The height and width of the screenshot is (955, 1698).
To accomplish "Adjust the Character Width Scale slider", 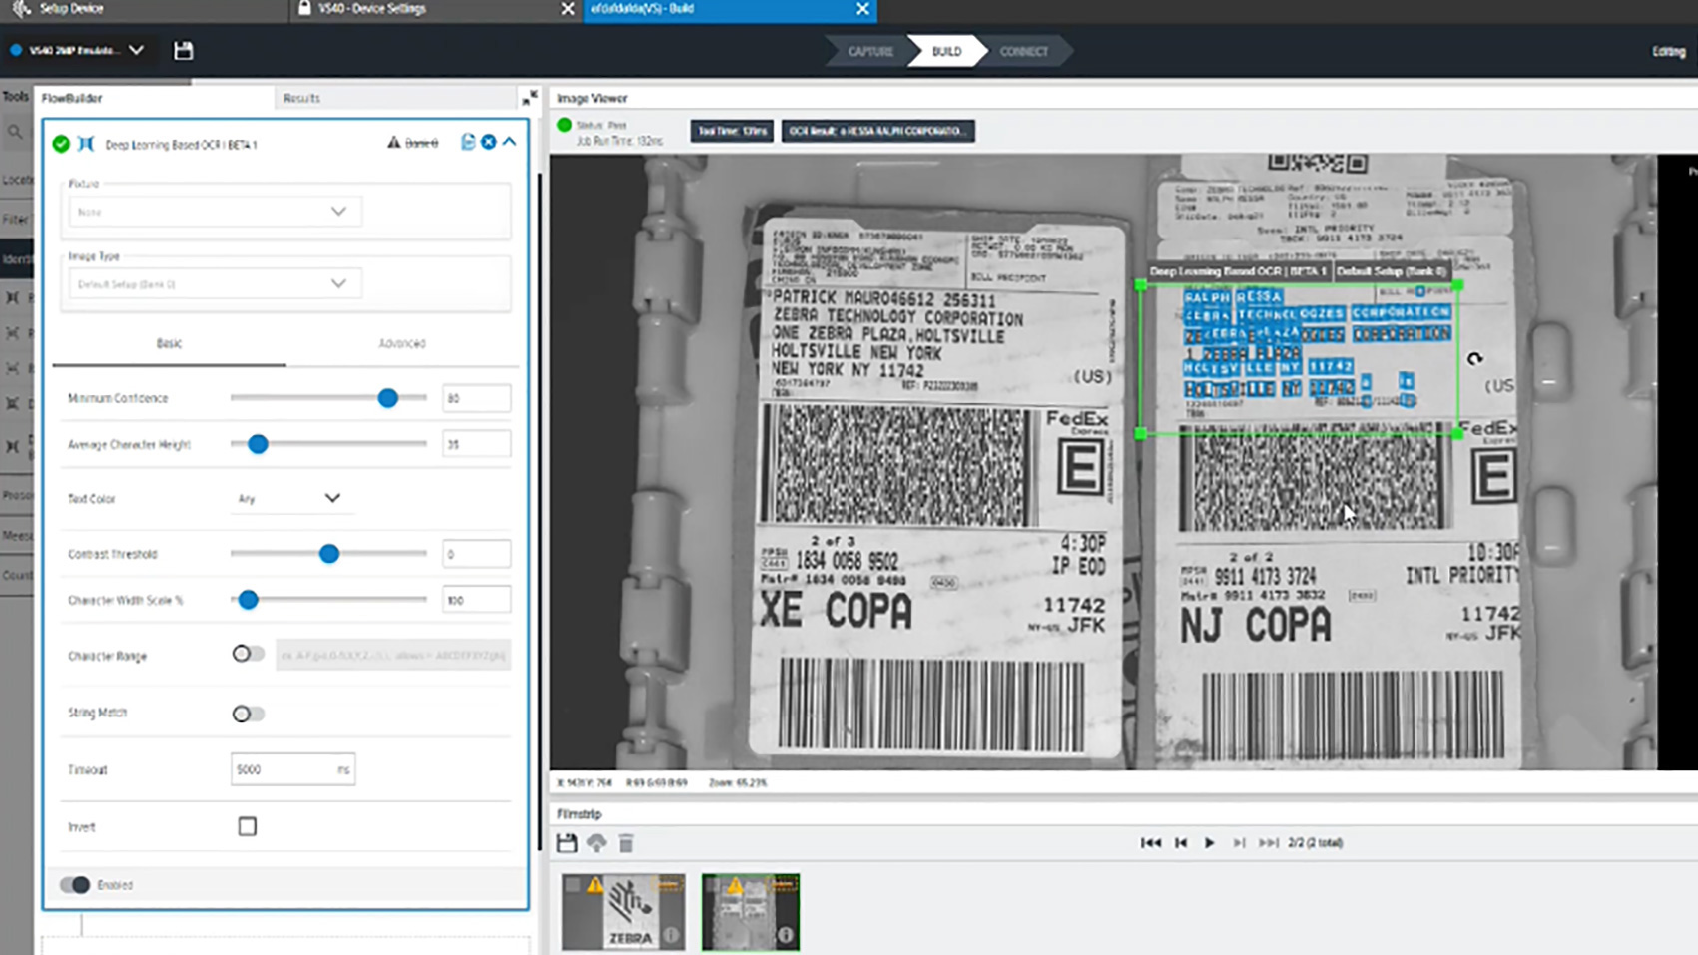I will 248,600.
